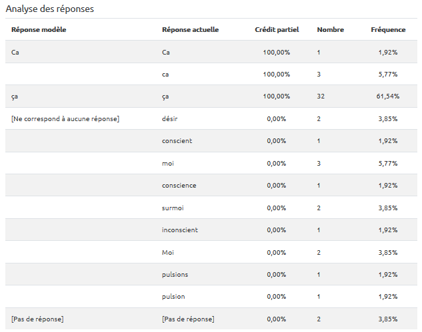Select the "conscience" response entry
422x332 pixels.
pyautogui.click(x=179, y=186)
